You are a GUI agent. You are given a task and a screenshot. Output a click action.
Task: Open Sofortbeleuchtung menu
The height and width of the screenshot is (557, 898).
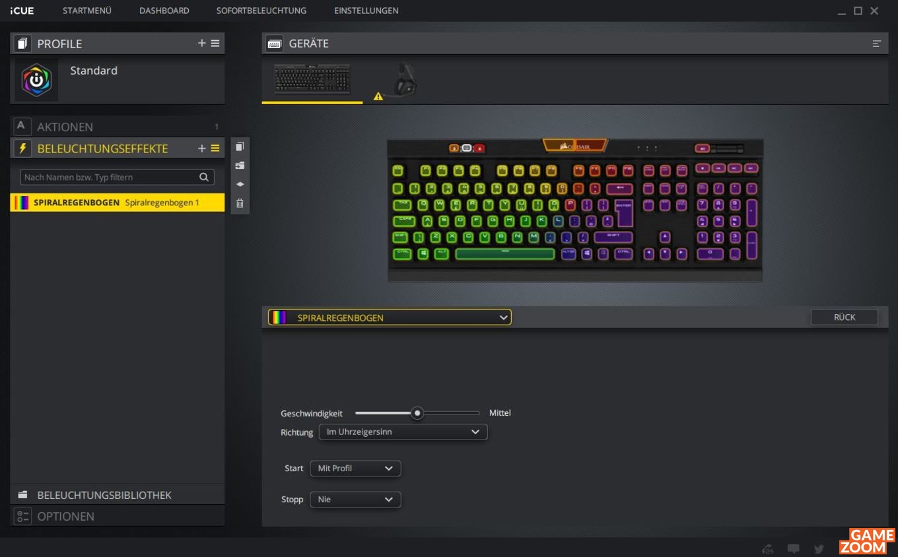click(x=261, y=11)
